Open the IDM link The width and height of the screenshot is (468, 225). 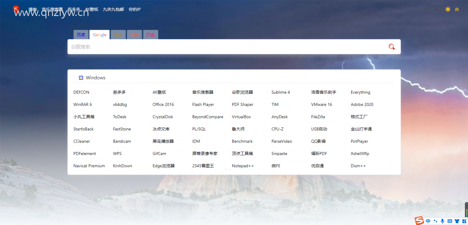(196, 141)
